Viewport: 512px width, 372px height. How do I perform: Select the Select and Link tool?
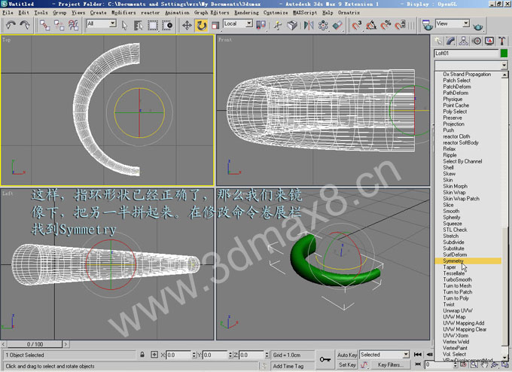[x=44, y=25]
